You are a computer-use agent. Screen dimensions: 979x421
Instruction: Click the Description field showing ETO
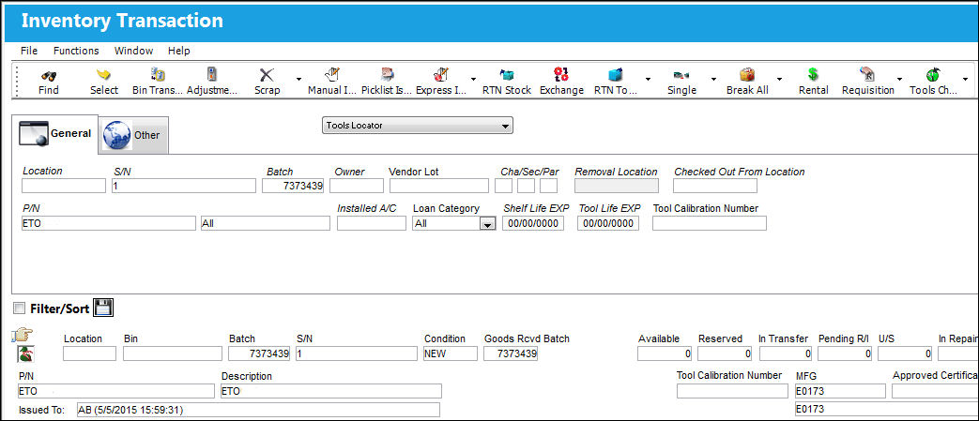(331, 391)
